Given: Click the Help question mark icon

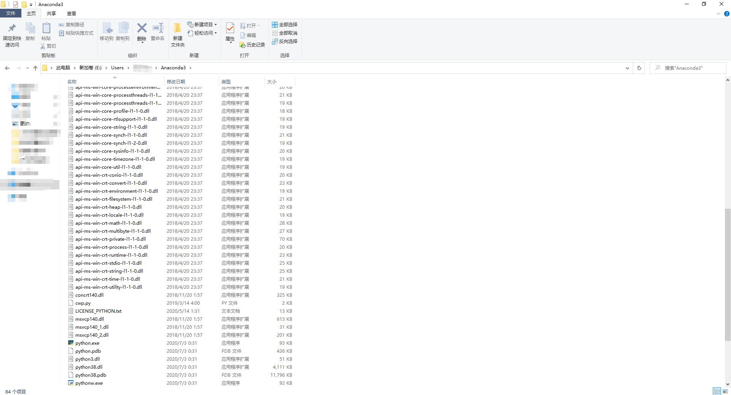Looking at the screenshot, I should pyautogui.click(x=726, y=14).
